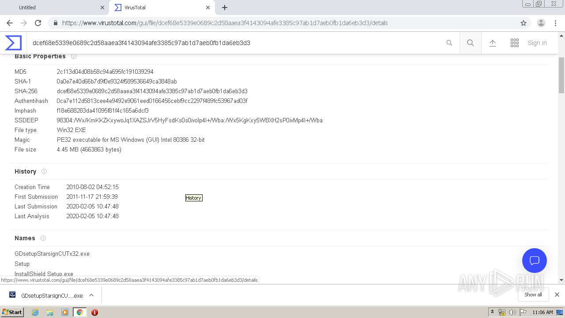
Task: Click the Win32 EXE file type value
Action: pyautogui.click(x=71, y=130)
